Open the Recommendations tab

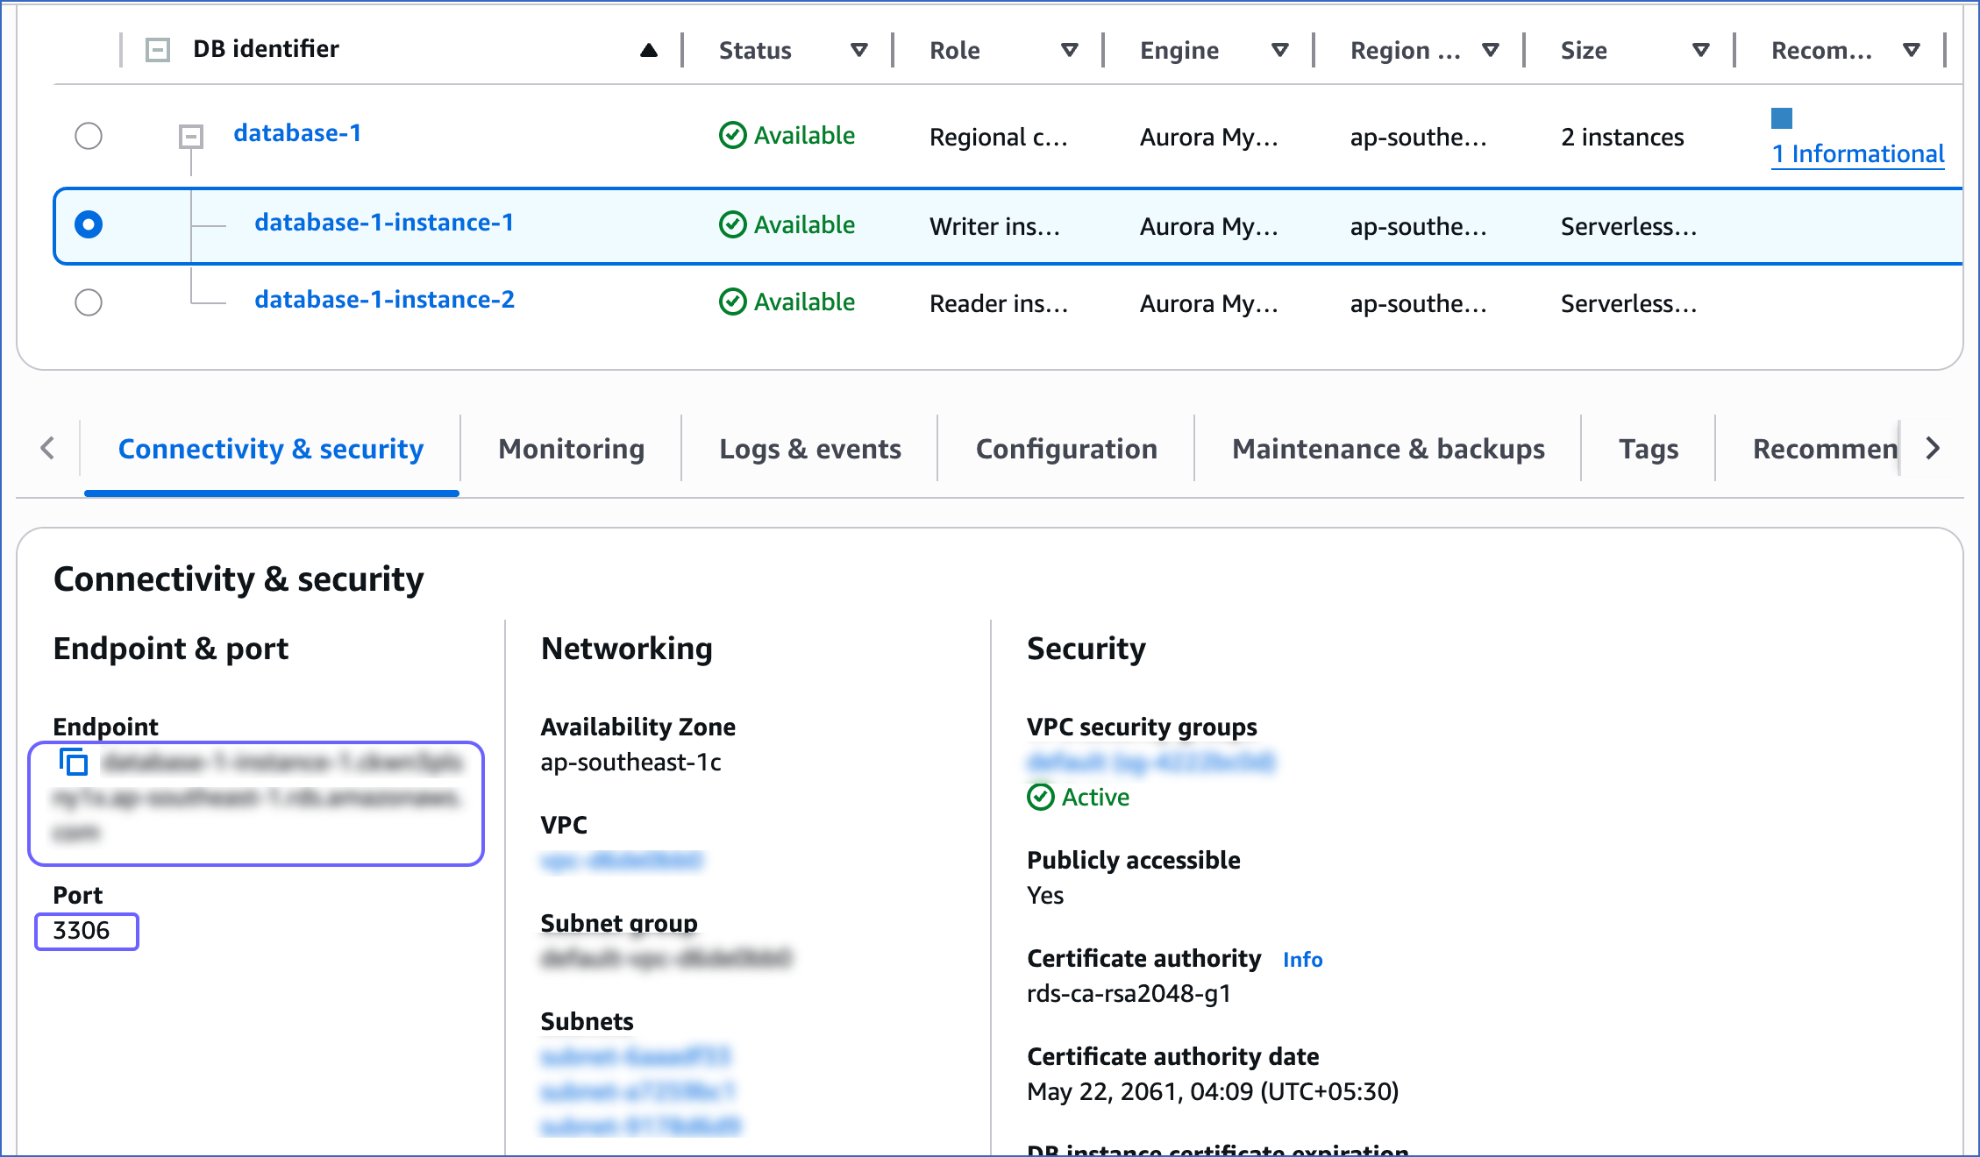(x=1825, y=449)
